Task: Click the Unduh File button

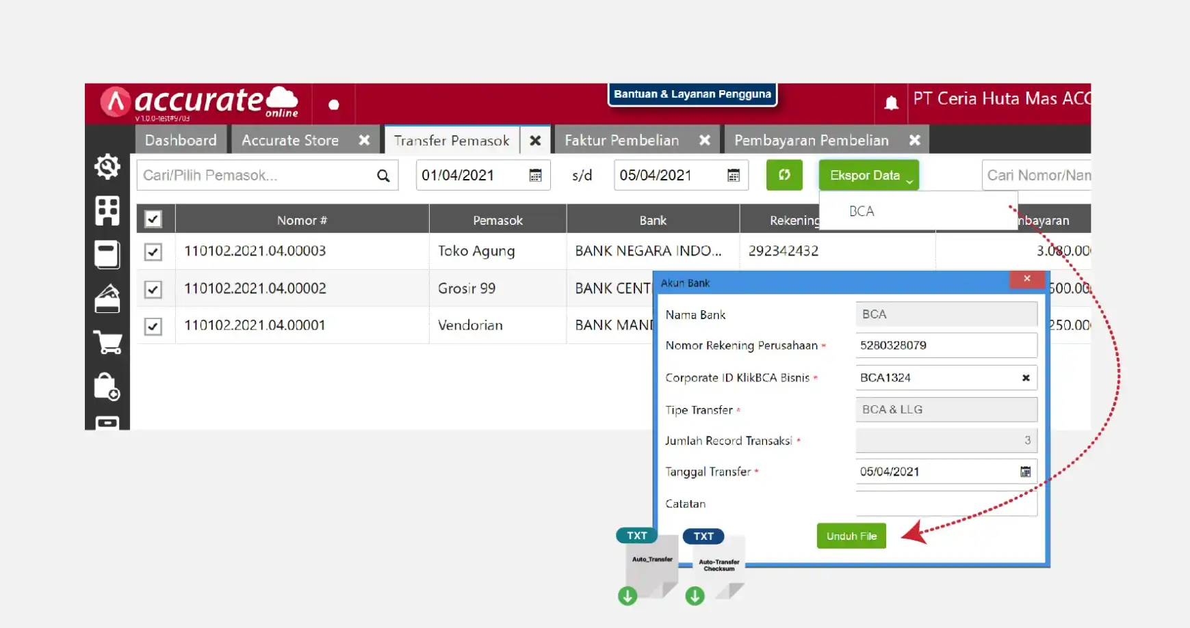Action: pyautogui.click(x=851, y=536)
